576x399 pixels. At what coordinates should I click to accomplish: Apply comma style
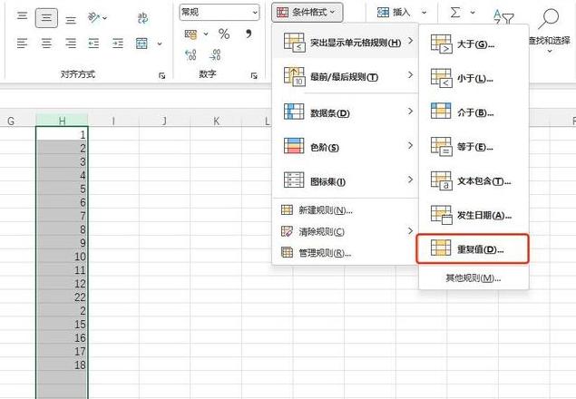(x=249, y=34)
